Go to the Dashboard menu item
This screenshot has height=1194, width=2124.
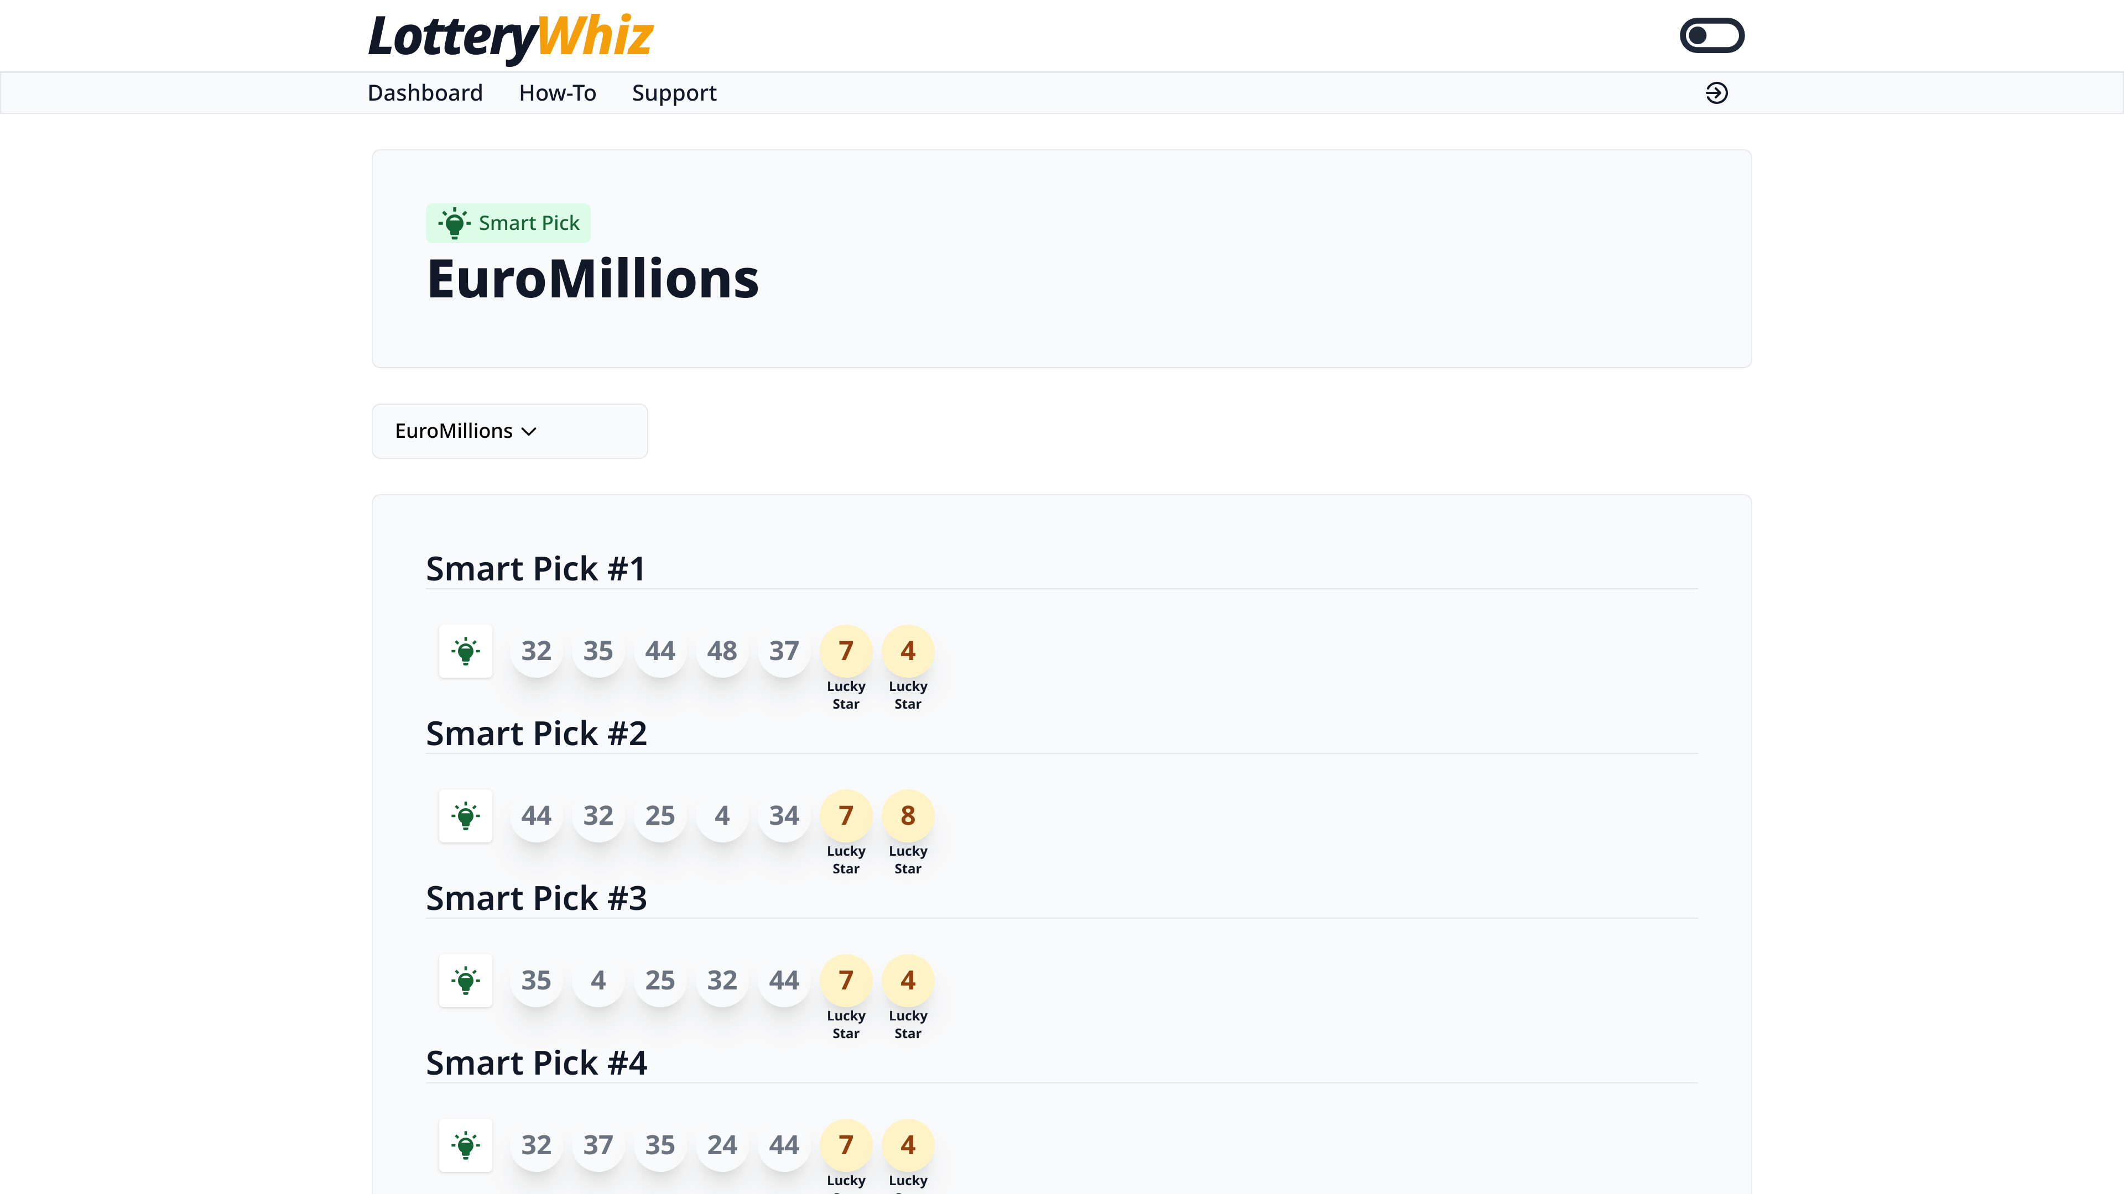[x=425, y=93]
